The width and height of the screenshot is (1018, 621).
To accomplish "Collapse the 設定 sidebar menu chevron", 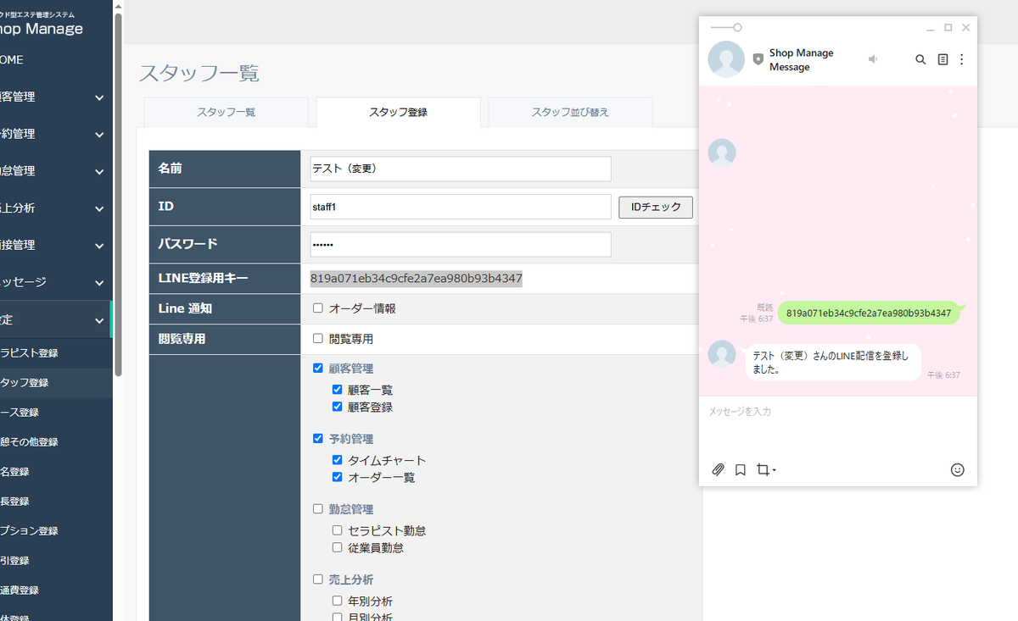I will pos(99,320).
